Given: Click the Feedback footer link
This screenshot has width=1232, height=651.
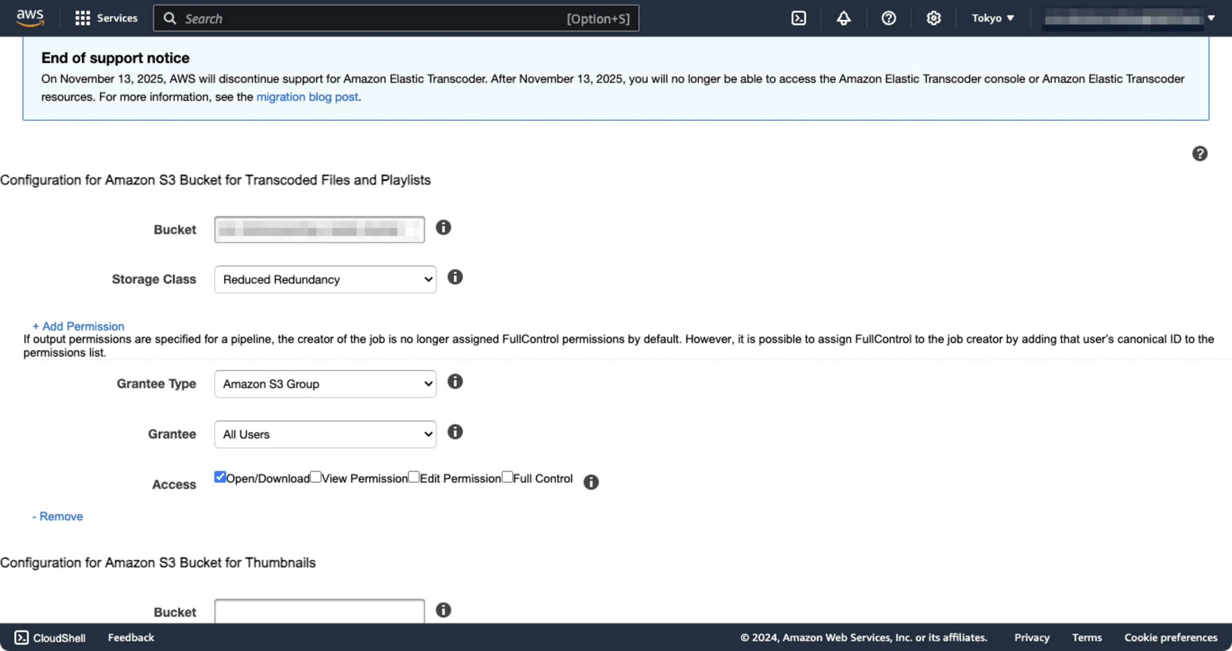Looking at the screenshot, I should point(131,637).
